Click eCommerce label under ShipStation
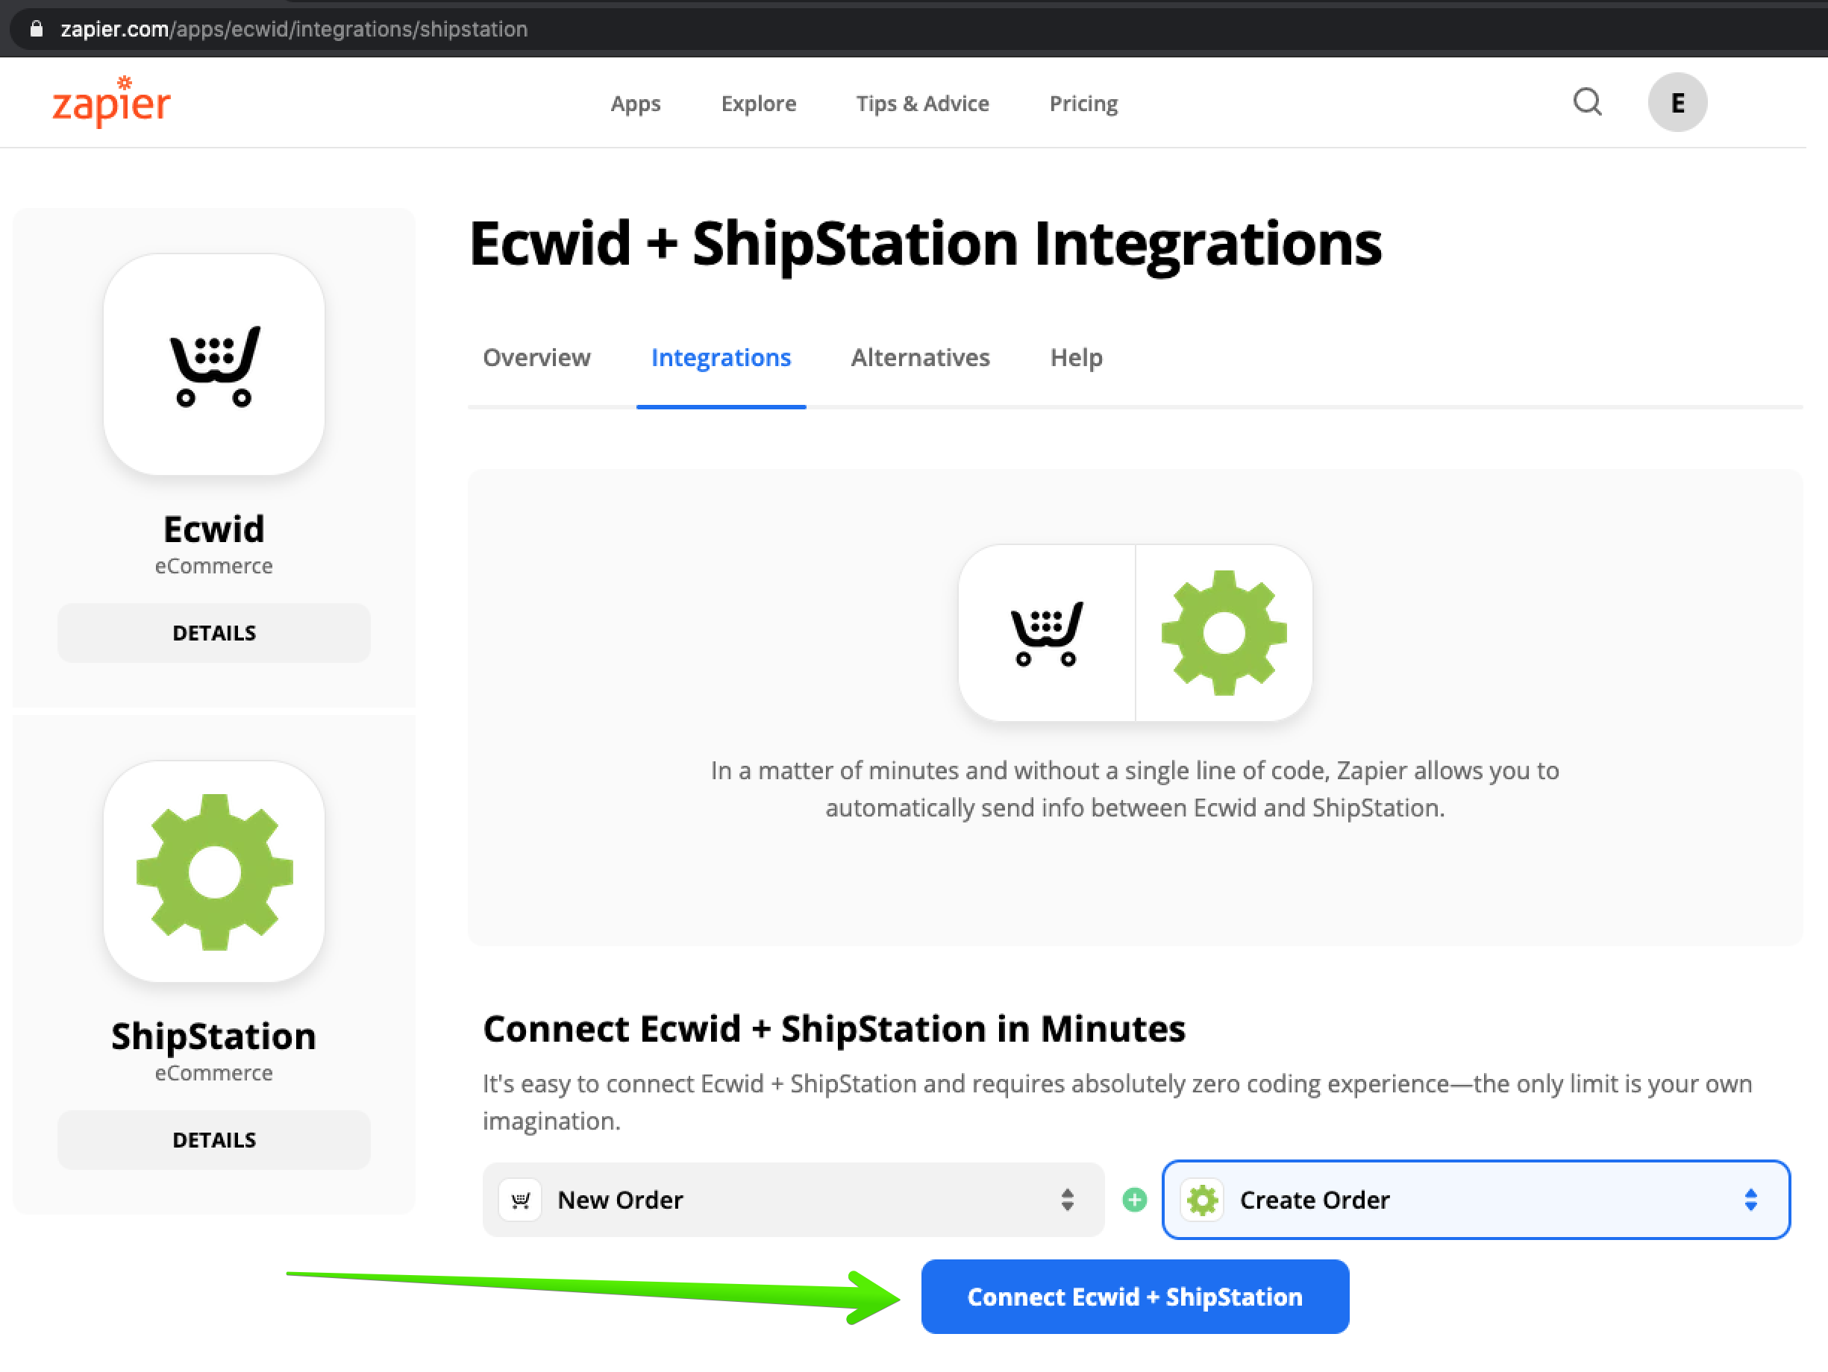Screen dimensions: 1828x1372 click(214, 1073)
